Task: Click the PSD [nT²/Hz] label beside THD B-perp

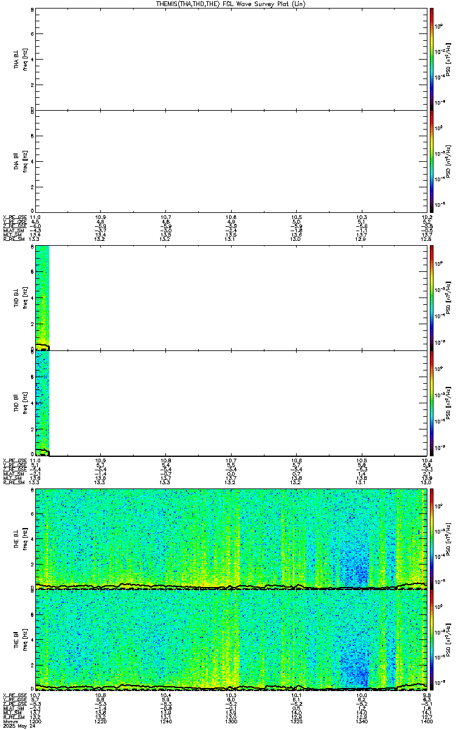Action: pos(449,299)
